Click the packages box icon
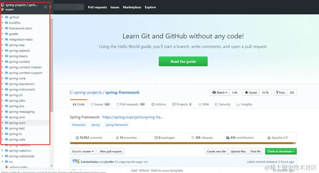The width and height of the screenshot is (319, 173). pos(156,138)
